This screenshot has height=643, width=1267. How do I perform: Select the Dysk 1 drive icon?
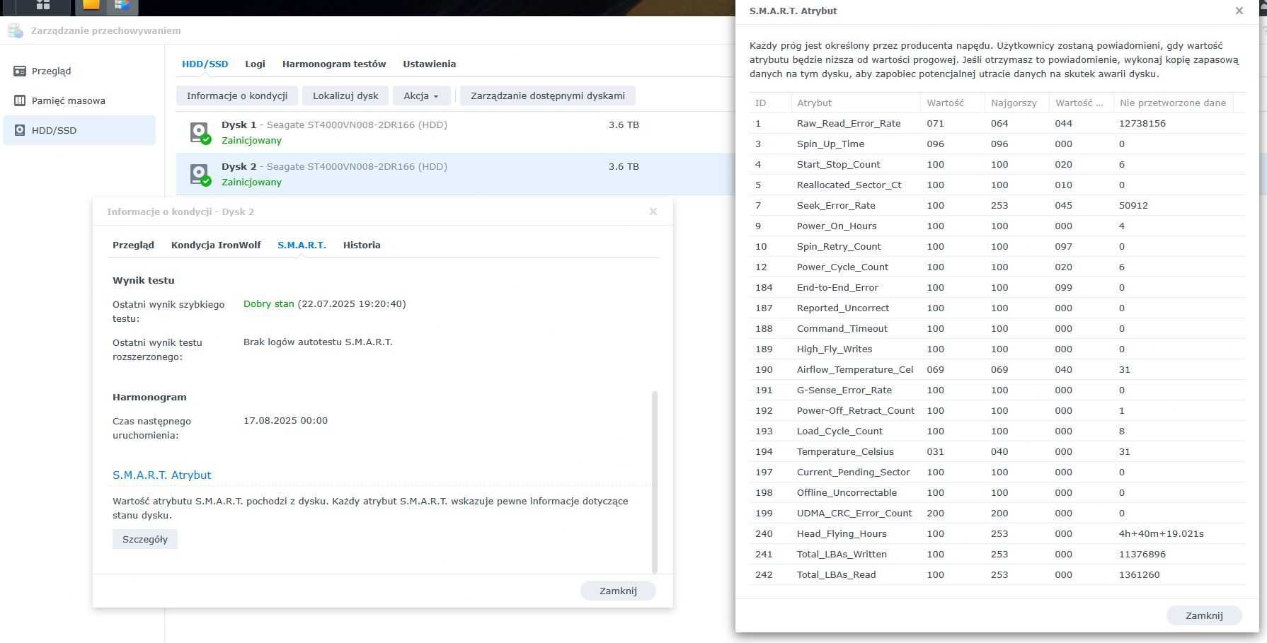click(200, 133)
